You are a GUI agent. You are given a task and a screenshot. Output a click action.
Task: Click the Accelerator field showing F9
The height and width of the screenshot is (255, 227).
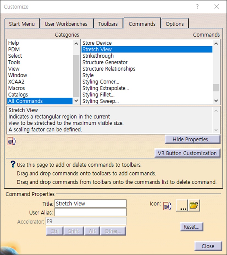pos(86,221)
